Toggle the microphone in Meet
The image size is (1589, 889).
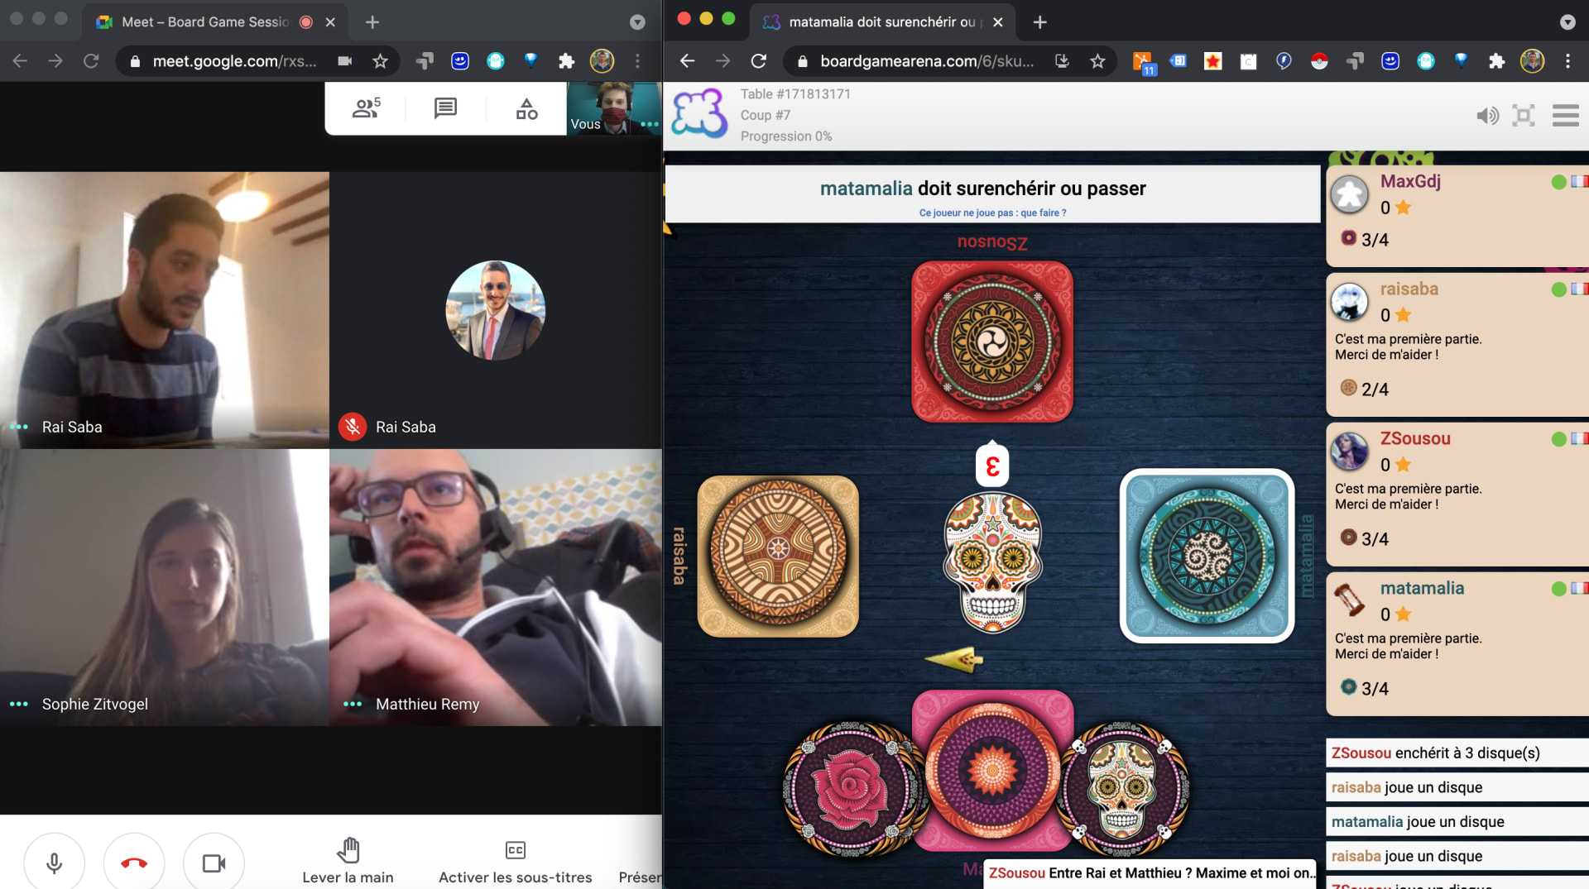point(54,863)
